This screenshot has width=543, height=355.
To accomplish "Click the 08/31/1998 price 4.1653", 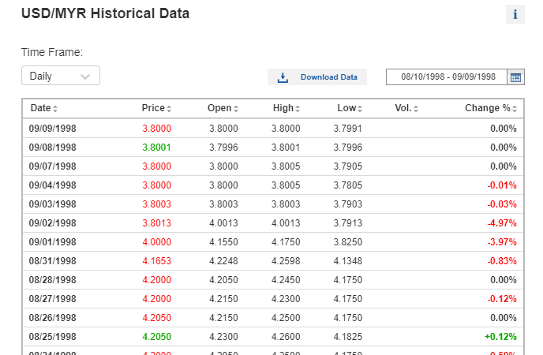I will click(x=156, y=261).
